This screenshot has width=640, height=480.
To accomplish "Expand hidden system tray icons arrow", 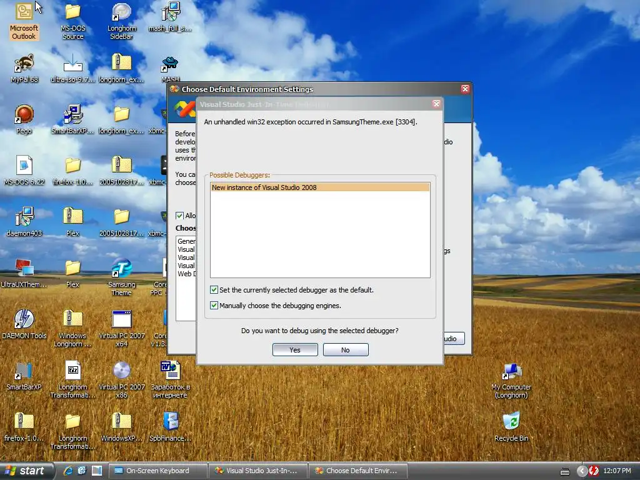I will (582, 471).
